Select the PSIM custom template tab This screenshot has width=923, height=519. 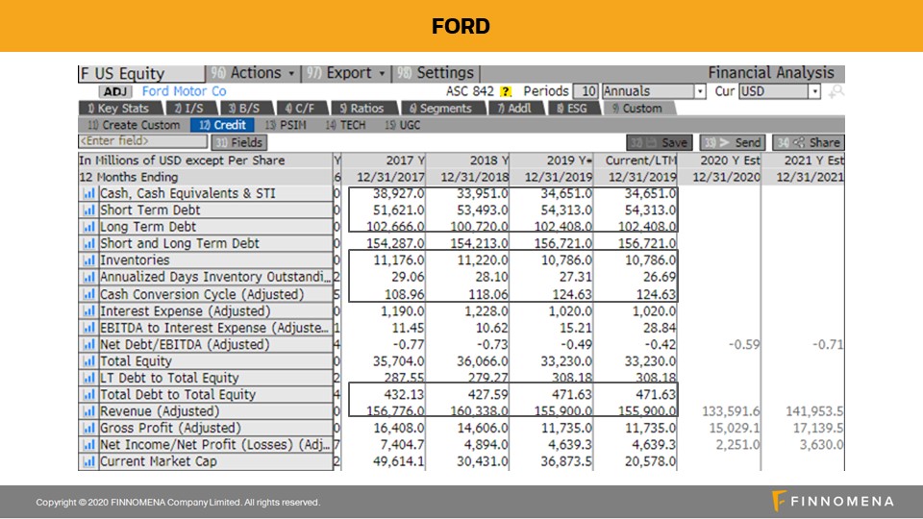(x=286, y=125)
